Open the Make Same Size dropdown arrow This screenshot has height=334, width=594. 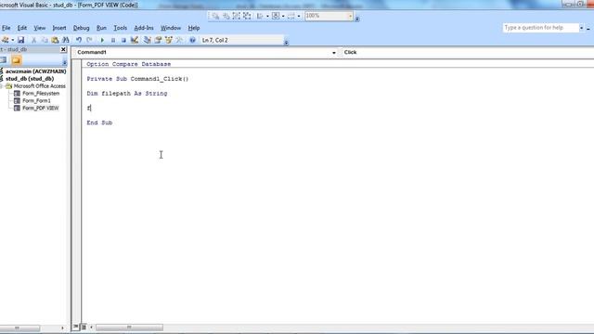299,16
